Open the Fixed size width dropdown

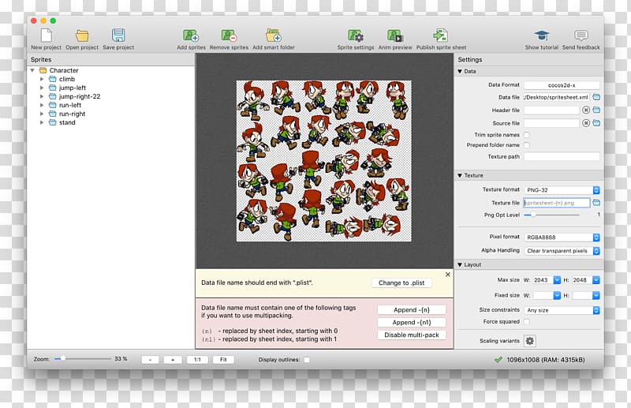557,295
